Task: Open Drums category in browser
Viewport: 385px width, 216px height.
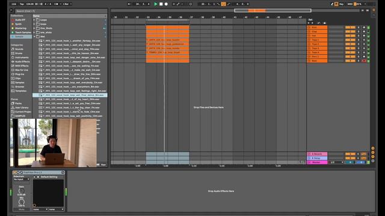Action: pos(19,53)
